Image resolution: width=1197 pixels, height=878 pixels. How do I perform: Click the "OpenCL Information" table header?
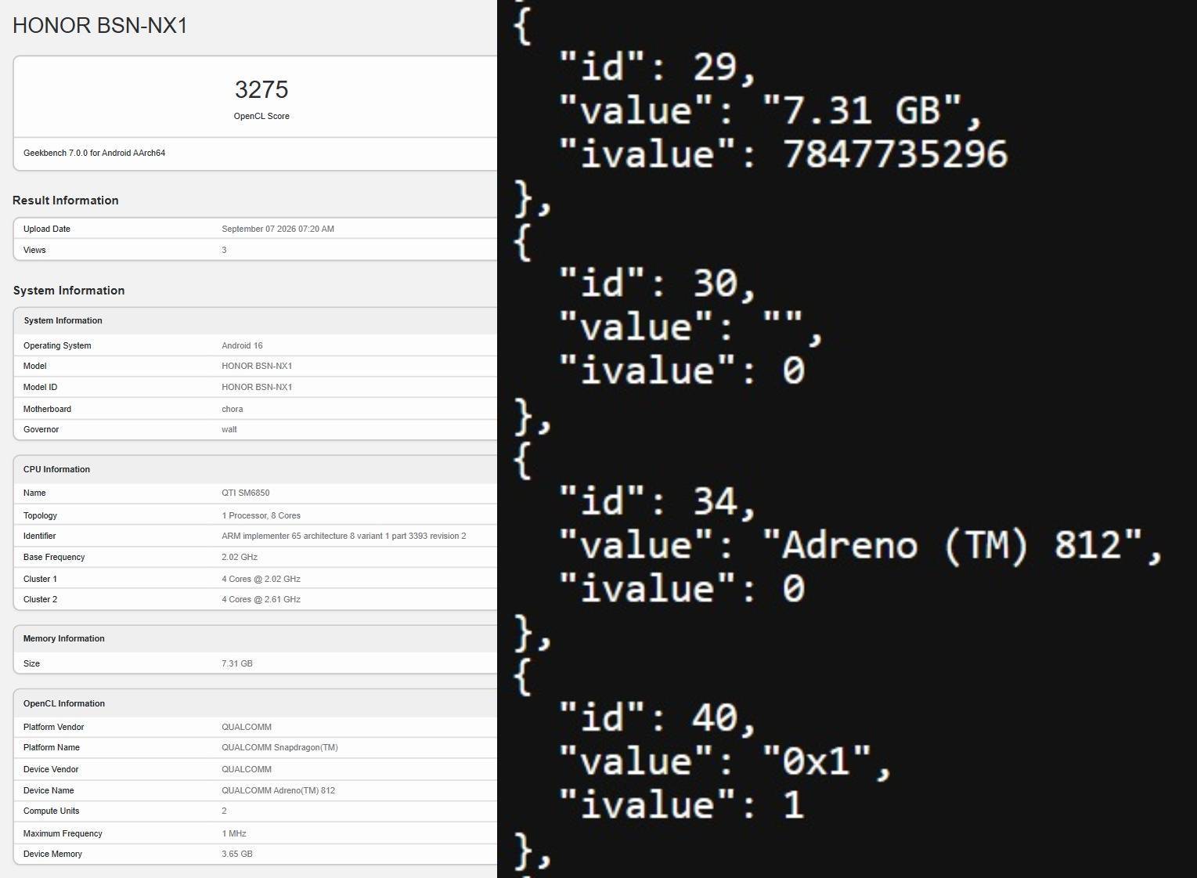(x=64, y=703)
